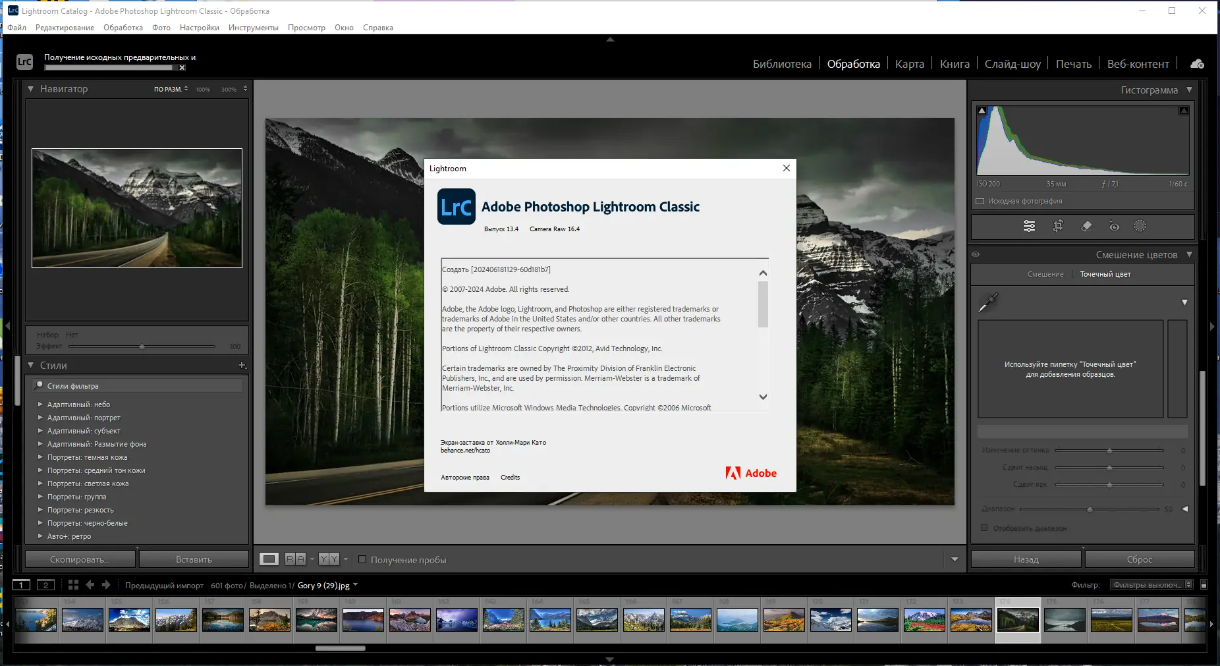This screenshot has height=666, width=1220.
Task: Collapse the 'Смешение цветов' panel
Action: [x=1189, y=254]
